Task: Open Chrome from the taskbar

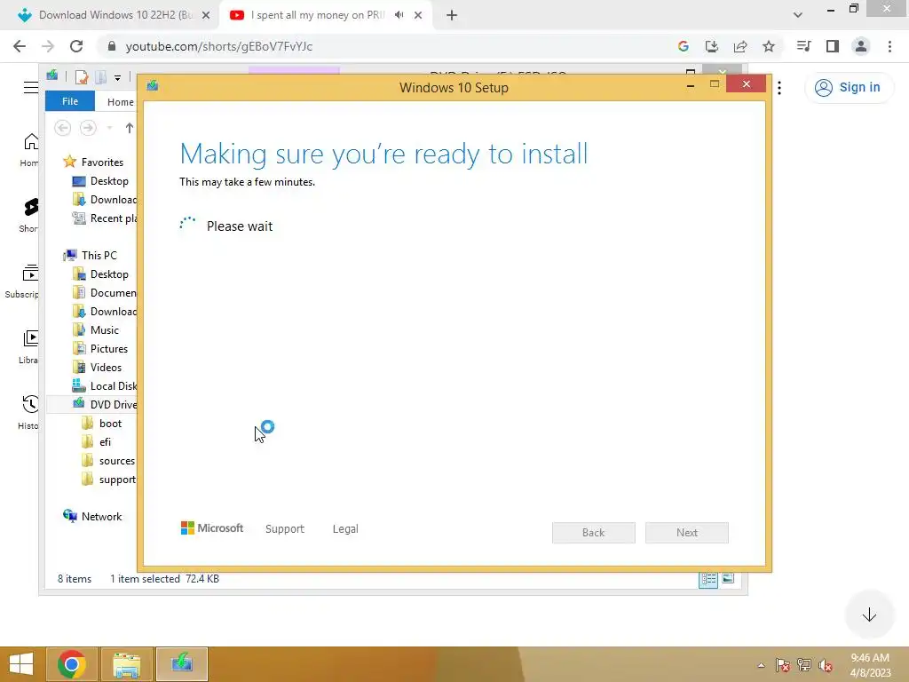Action: (71, 664)
